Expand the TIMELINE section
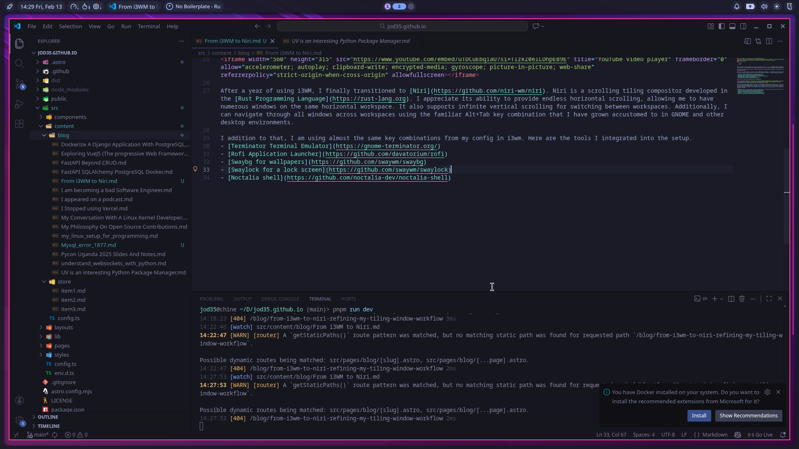 click(x=49, y=426)
